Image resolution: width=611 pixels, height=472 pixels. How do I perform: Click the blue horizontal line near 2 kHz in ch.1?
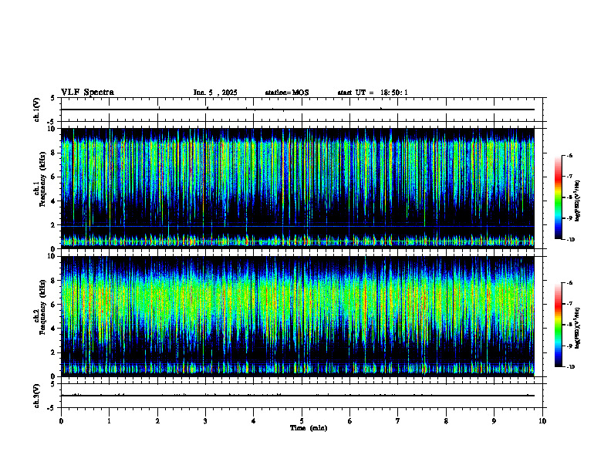point(298,226)
